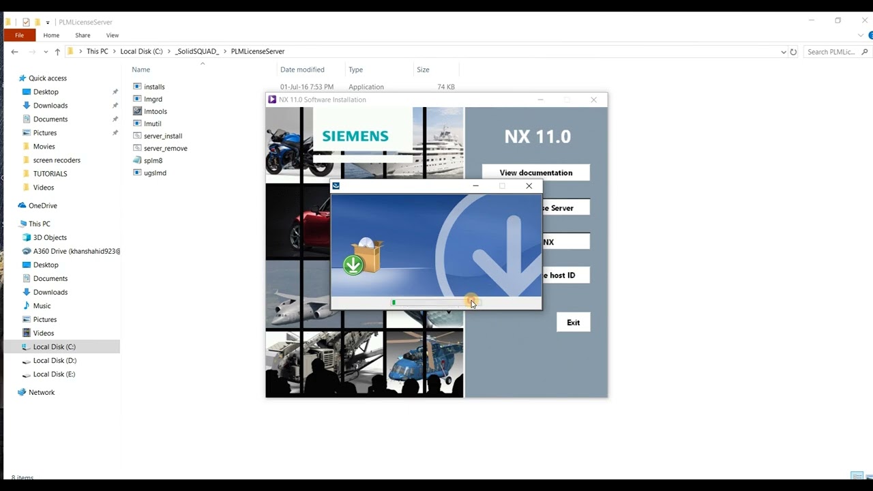Select the lmgrd file
Screen dimensions: 873x491
click(x=153, y=99)
